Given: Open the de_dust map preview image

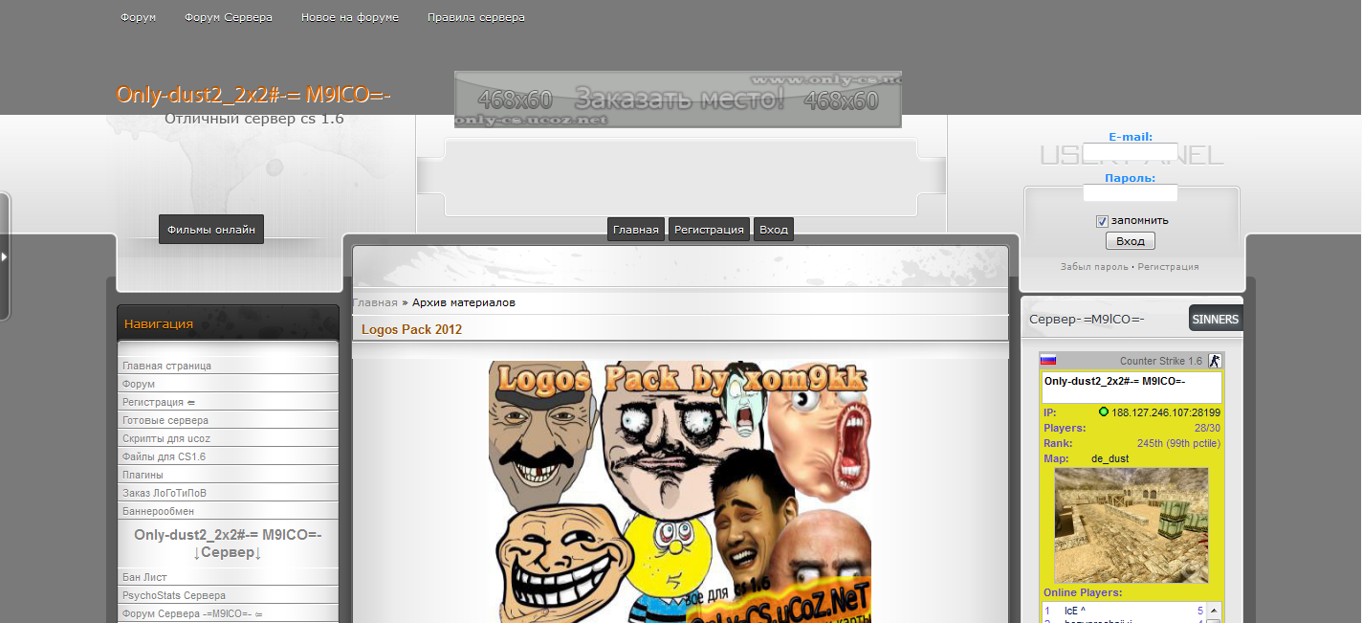Looking at the screenshot, I should [x=1131, y=525].
